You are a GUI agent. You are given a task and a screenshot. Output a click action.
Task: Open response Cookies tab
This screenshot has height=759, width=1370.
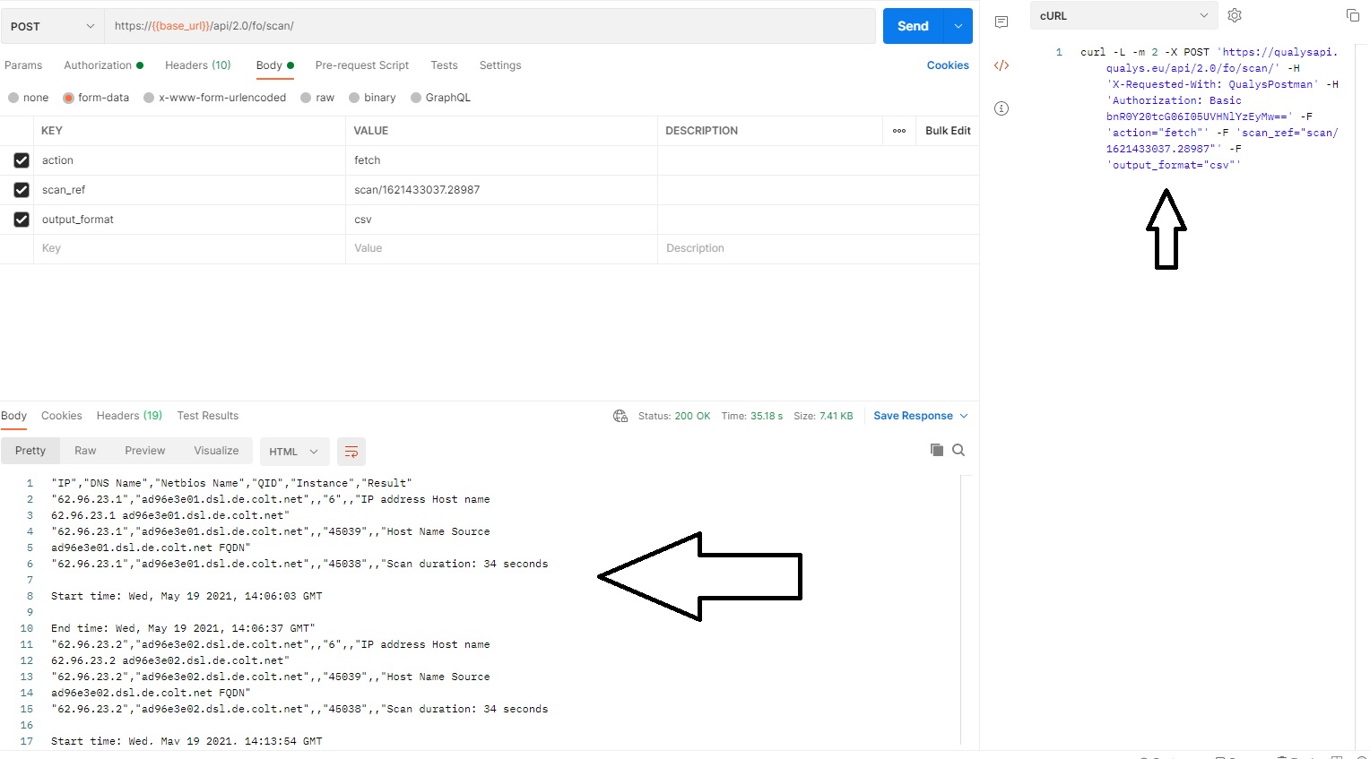click(62, 416)
